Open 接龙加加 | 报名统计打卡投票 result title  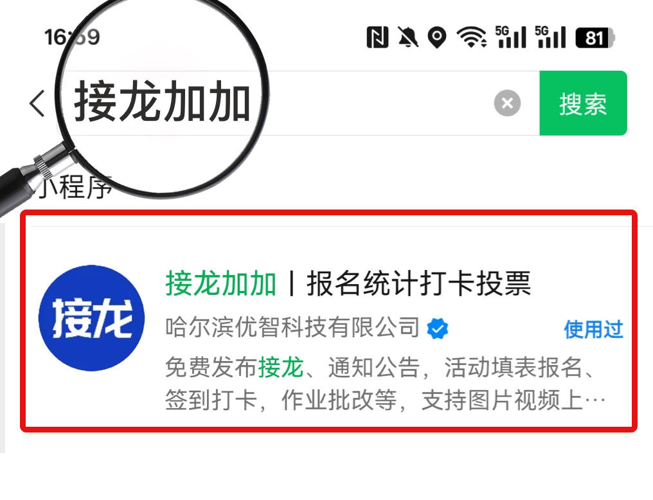pos(348,283)
